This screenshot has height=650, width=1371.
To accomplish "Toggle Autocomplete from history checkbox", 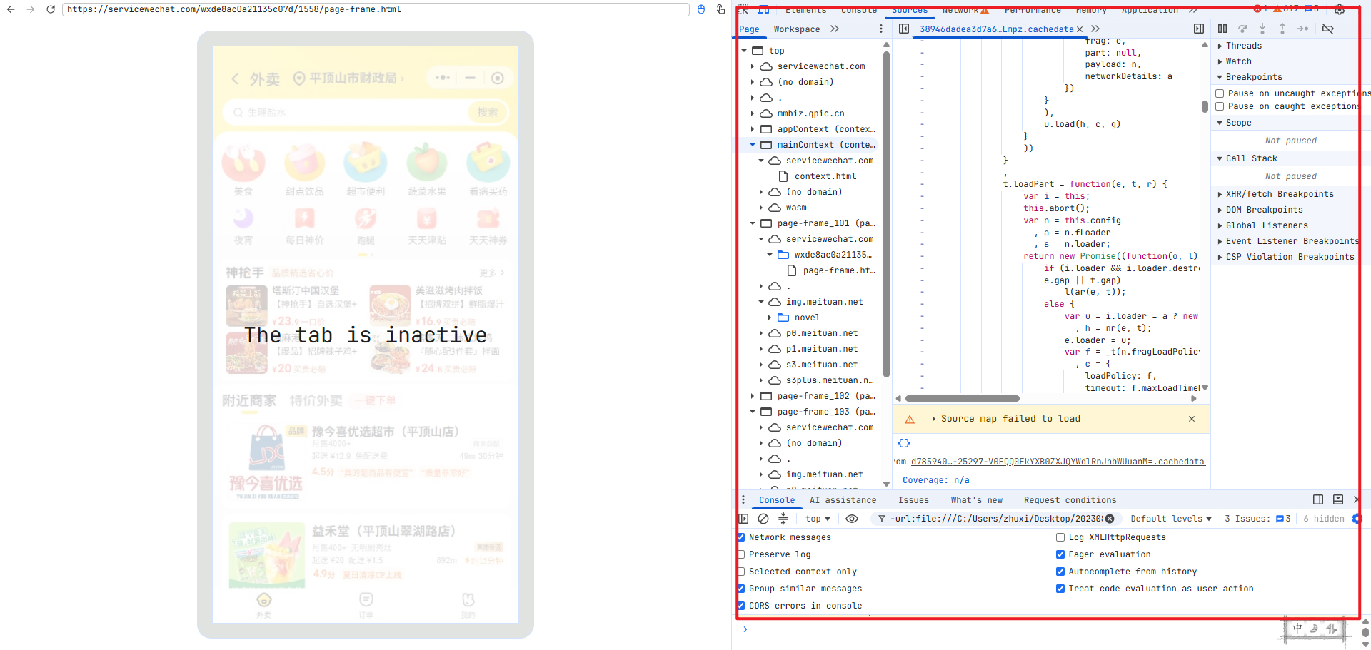I will pos(1060,572).
